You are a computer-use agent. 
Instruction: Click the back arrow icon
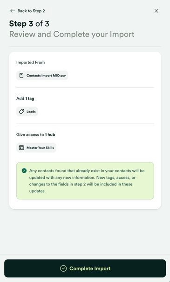click(13, 11)
